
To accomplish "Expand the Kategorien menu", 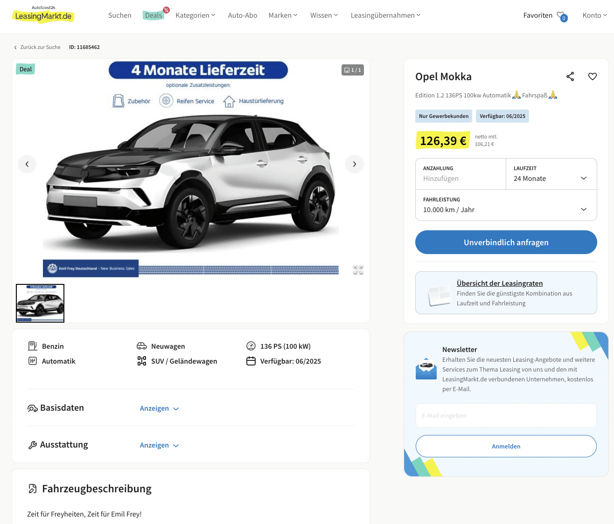I will (x=195, y=15).
